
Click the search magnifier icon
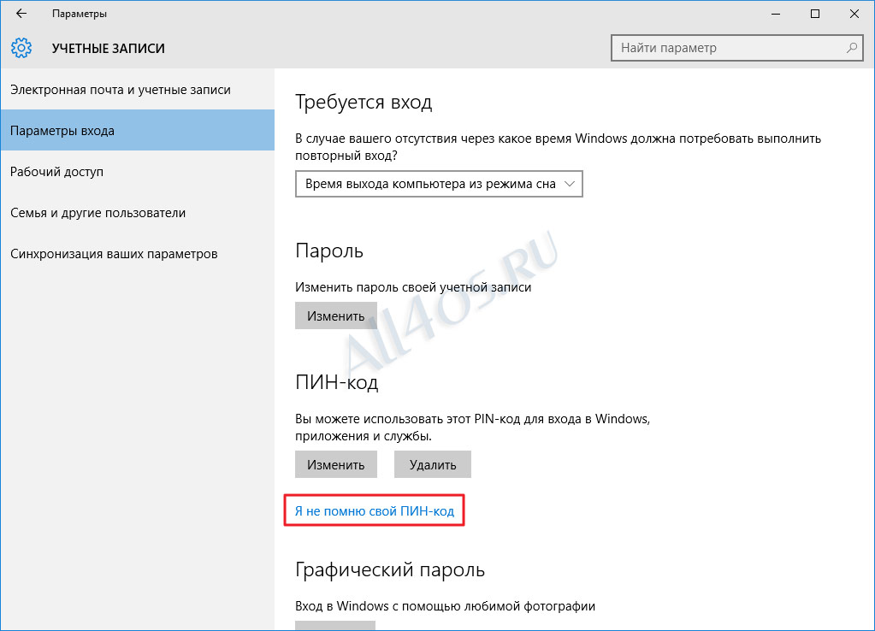(x=851, y=48)
